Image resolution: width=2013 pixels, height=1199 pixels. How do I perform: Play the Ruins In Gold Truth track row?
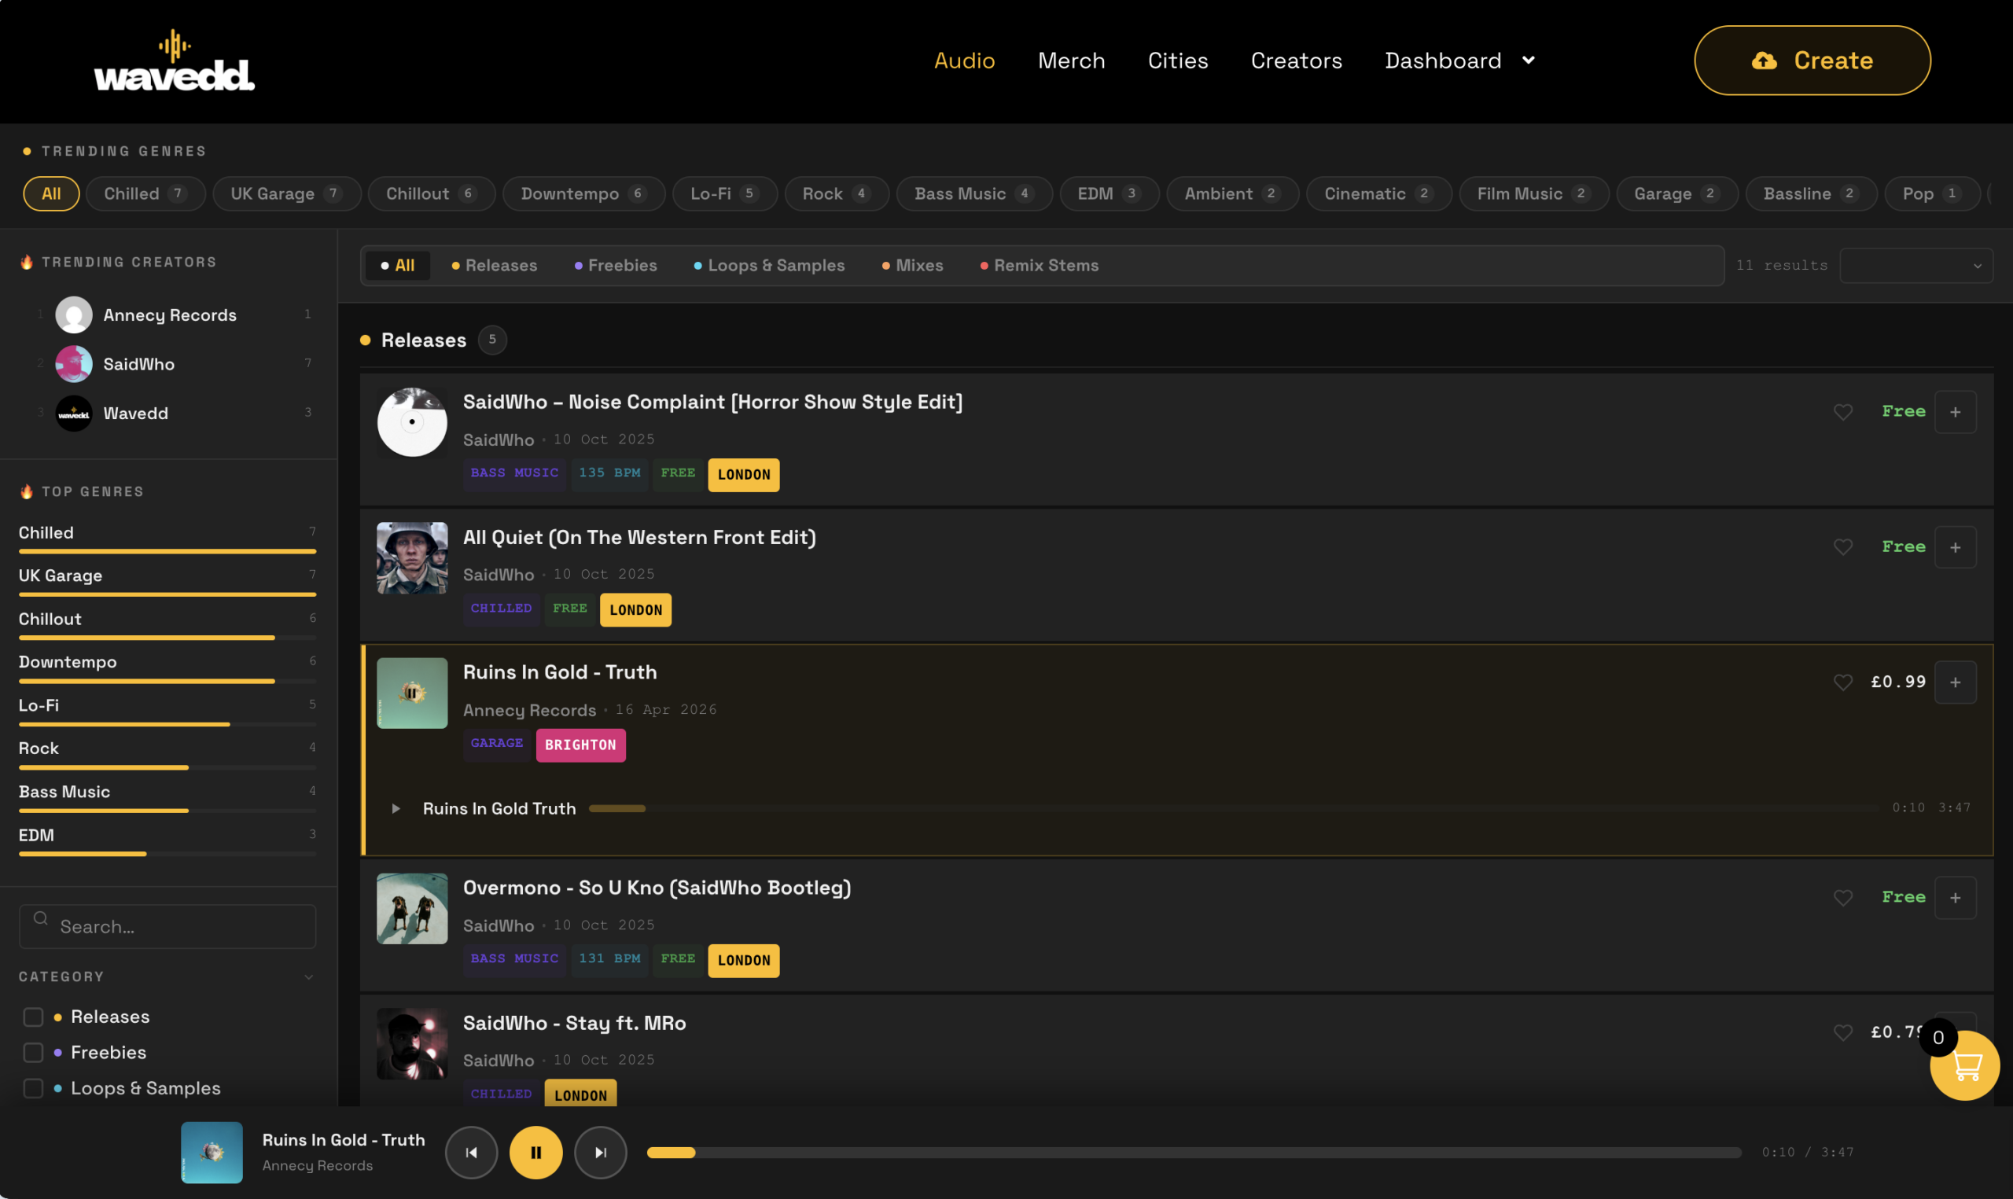pos(396,808)
